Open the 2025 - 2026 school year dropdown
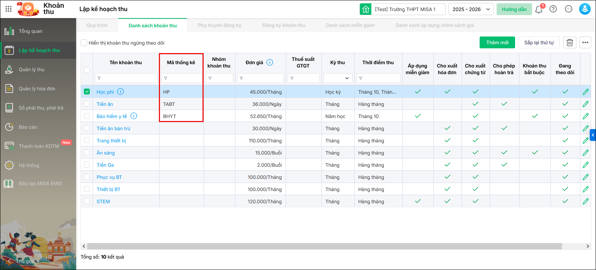Screen dimensions: 596x270 471,9
